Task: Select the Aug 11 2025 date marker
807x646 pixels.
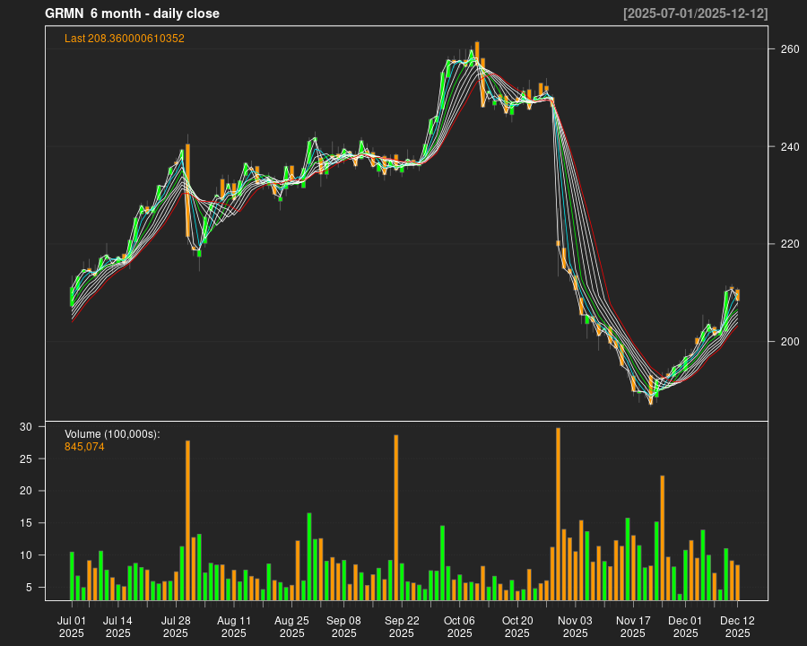Action: click(x=234, y=626)
